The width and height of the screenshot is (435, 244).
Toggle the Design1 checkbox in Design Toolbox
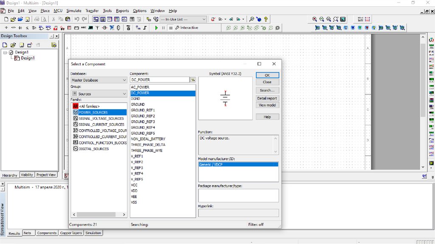[11, 52]
